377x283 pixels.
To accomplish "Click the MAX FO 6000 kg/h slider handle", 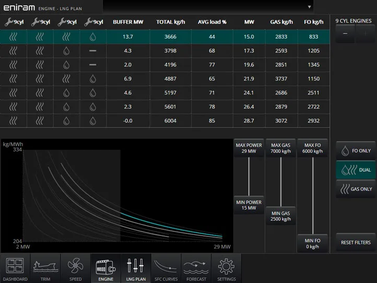I will click(x=313, y=148).
